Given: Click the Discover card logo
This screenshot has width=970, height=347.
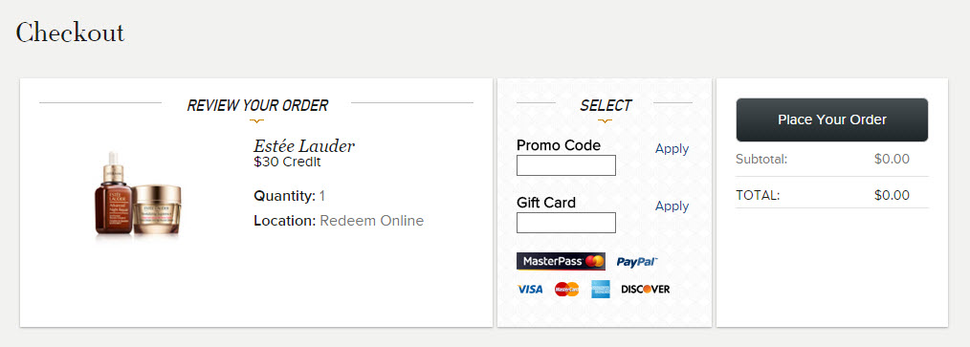Looking at the screenshot, I should pyautogui.click(x=645, y=289).
